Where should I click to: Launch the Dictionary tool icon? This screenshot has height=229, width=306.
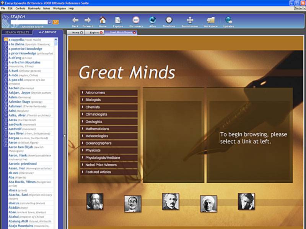[136, 20]
